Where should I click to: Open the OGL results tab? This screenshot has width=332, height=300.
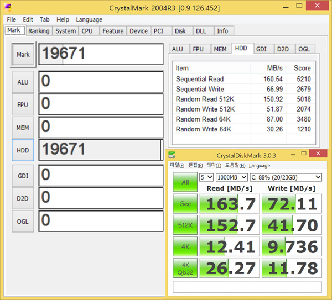tap(304, 49)
